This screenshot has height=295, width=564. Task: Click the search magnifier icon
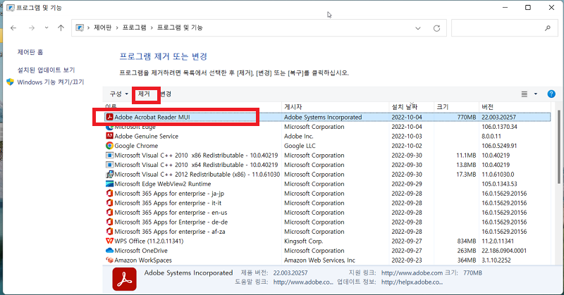click(548, 28)
